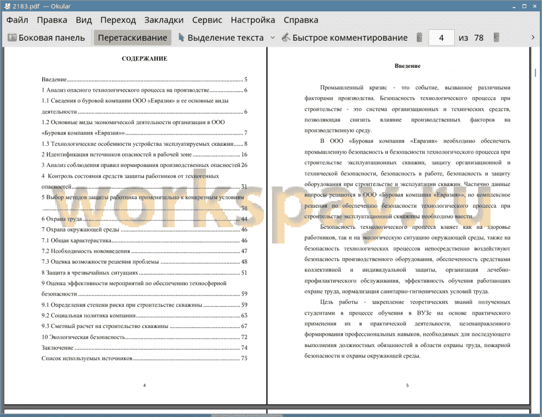Image resolution: width=542 pixels, height=417 pixels.
Task: Open the Сервис menu
Action: pos(207,20)
